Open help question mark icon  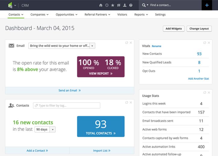click(131, 5)
